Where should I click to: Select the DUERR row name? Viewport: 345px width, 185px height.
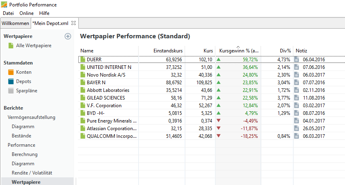[x=94, y=60]
